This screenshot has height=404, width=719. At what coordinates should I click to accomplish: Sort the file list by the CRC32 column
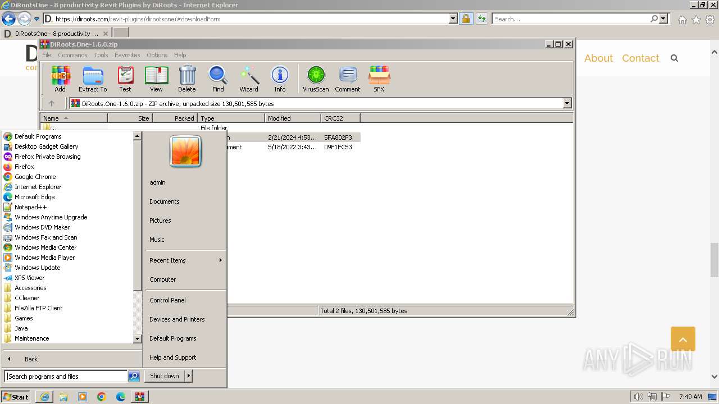coord(340,118)
